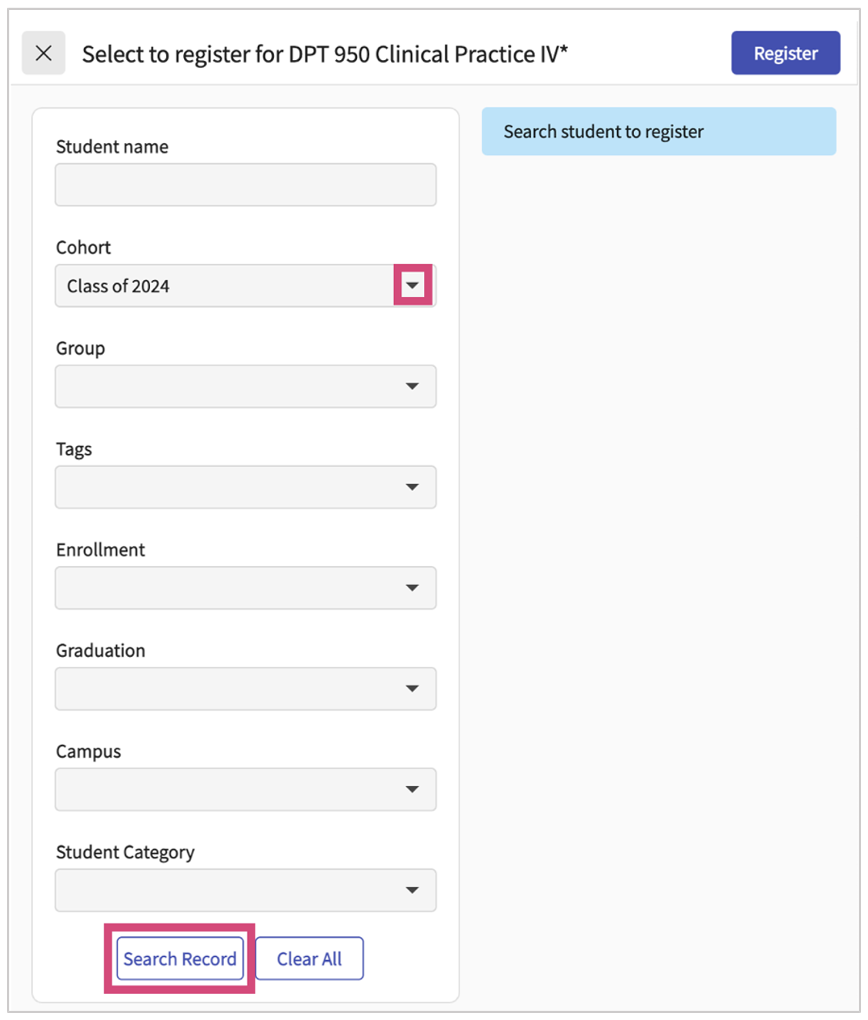Click the 'Search student to register' banner
The width and height of the screenshot is (868, 1020).
pyautogui.click(x=658, y=132)
